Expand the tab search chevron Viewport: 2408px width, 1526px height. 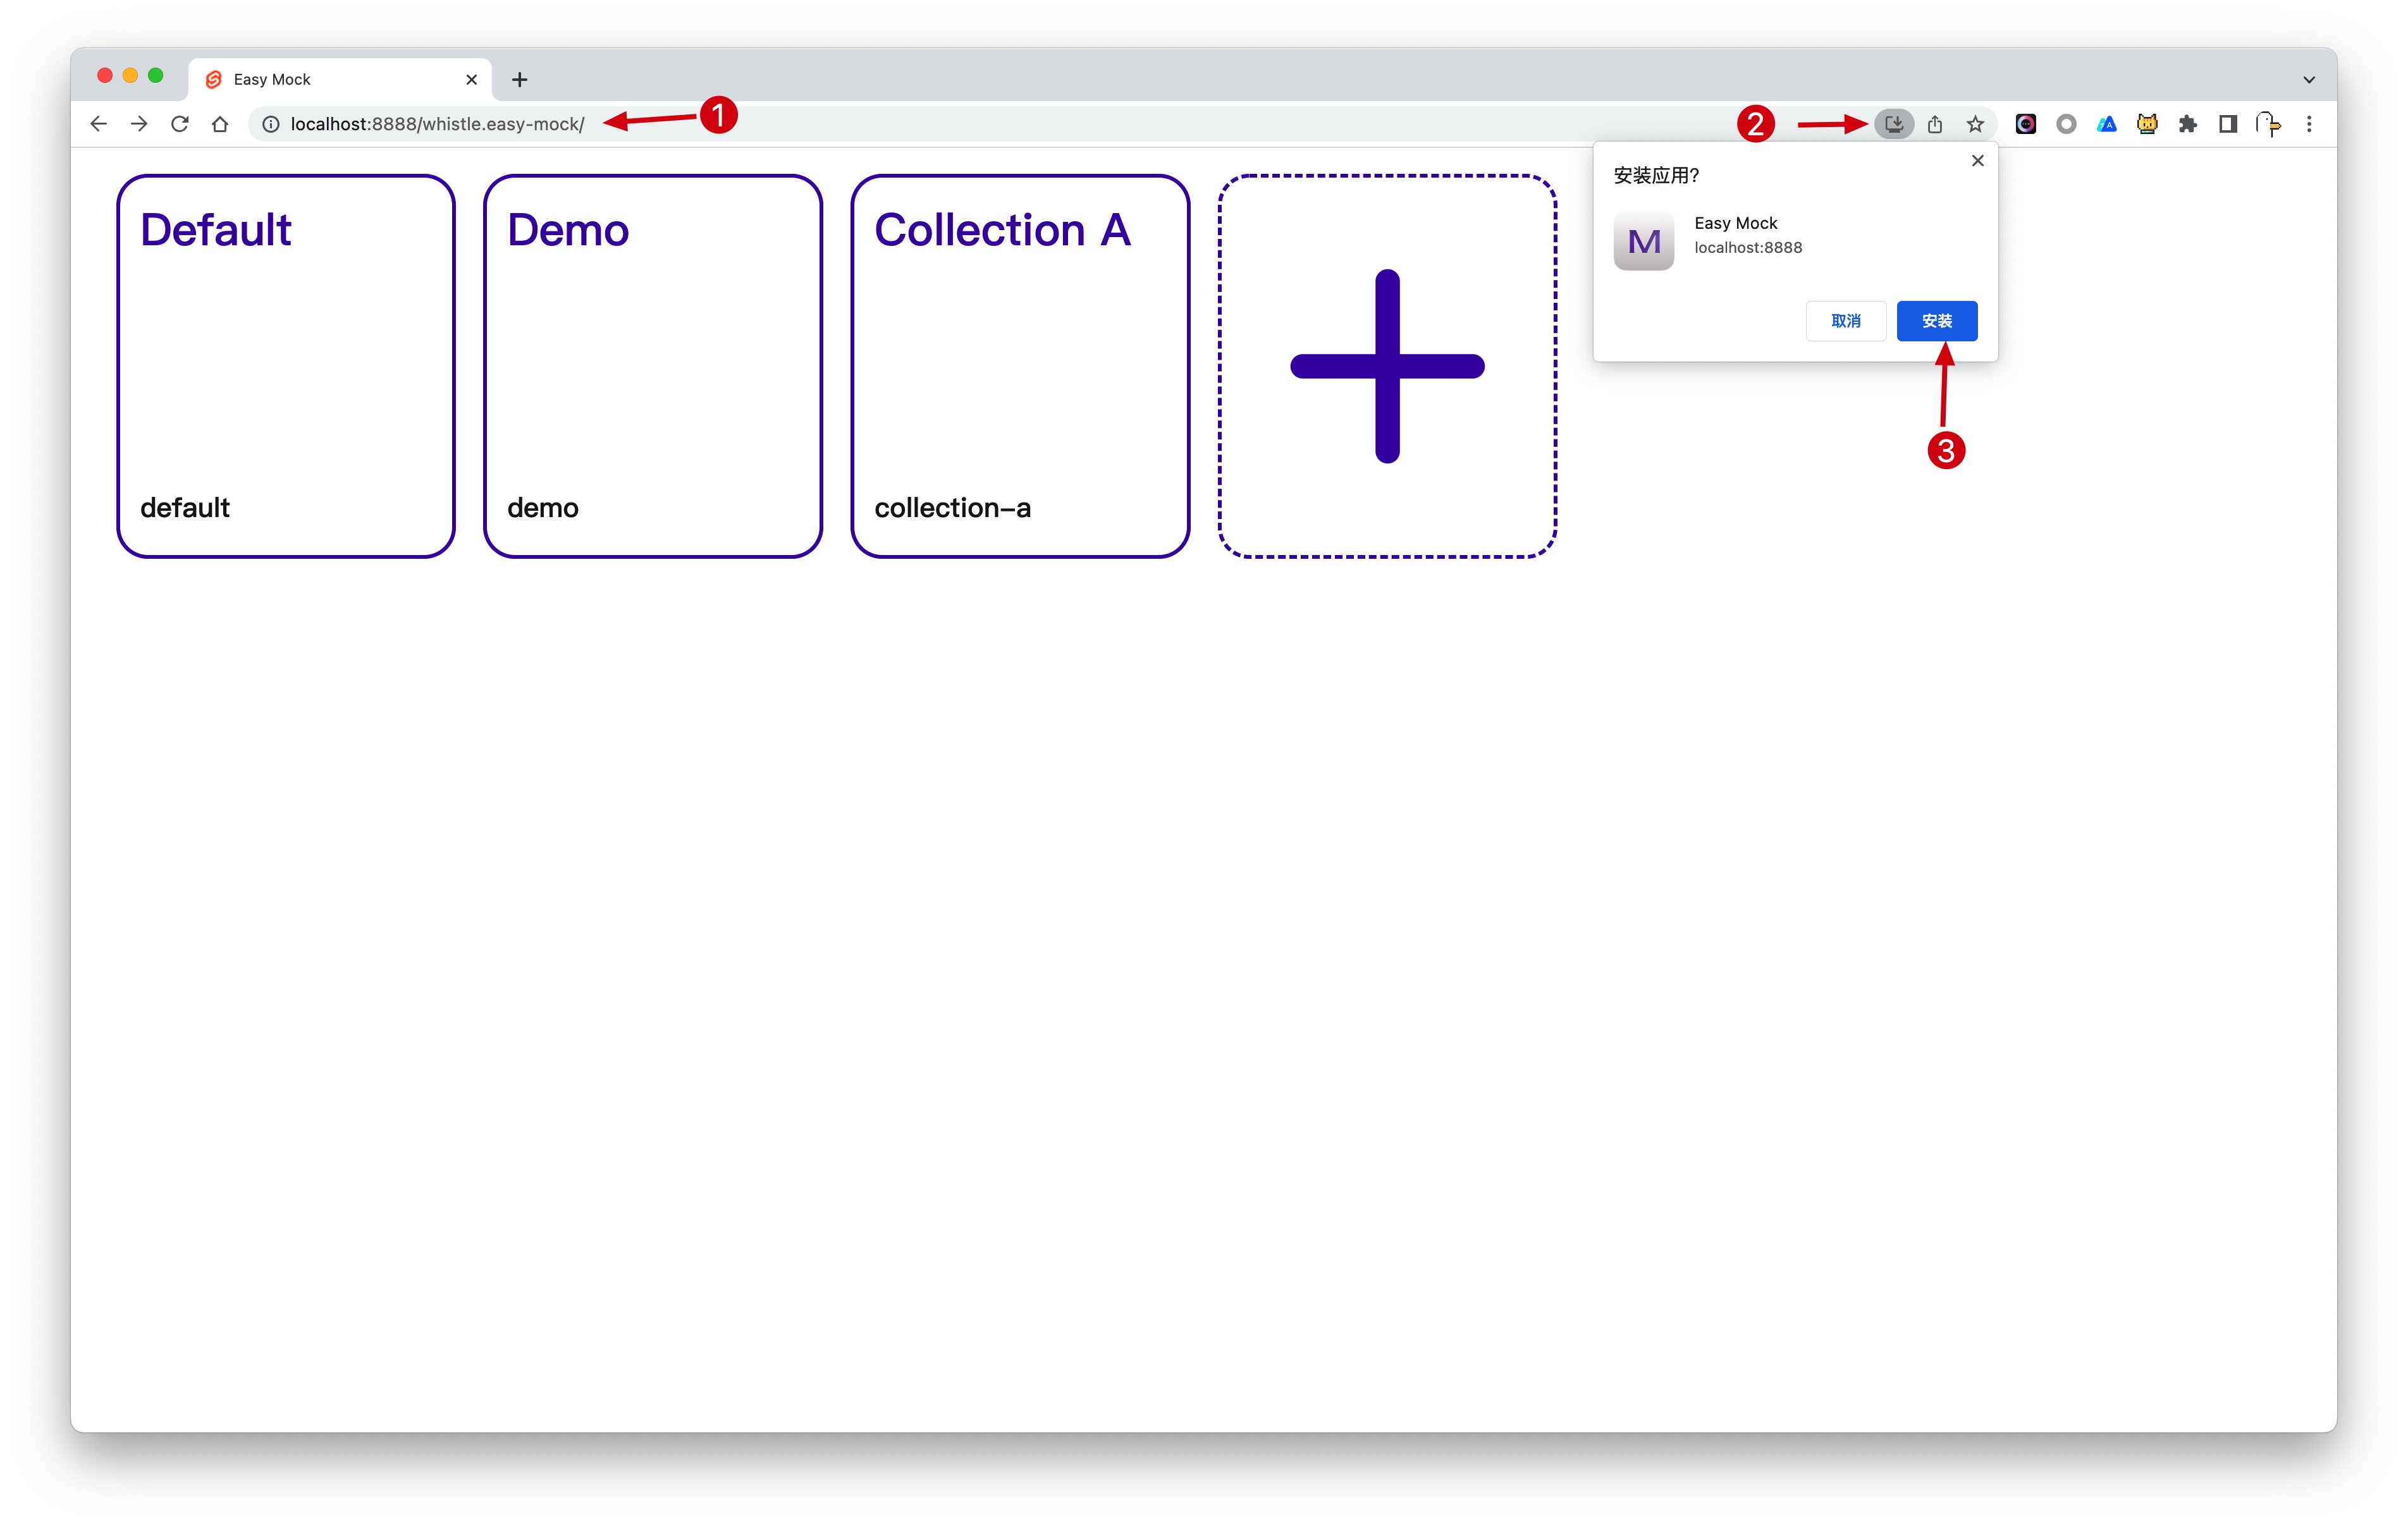(2309, 80)
